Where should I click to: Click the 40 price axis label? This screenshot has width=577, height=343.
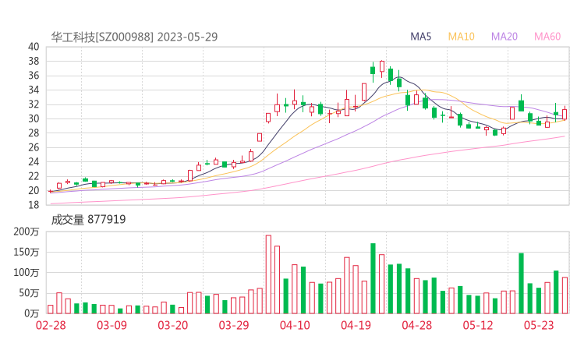(x=34, y=47)
